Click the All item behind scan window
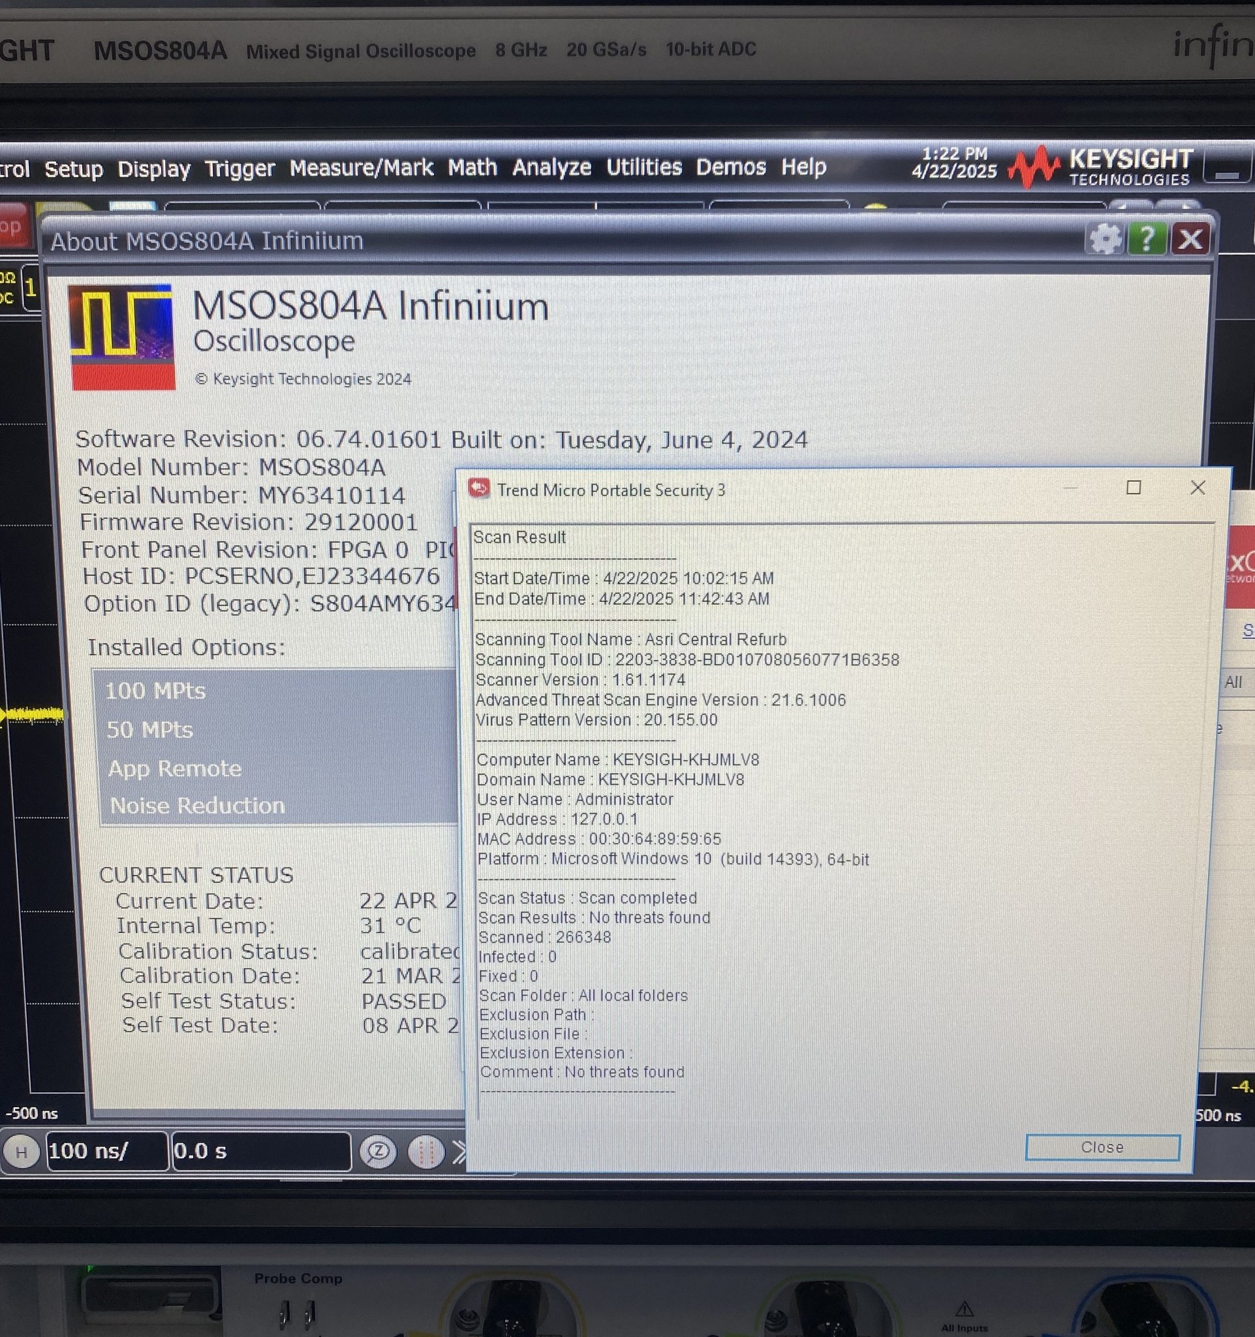This screenshot has width=1255, height=1337. coord(1232,682)
